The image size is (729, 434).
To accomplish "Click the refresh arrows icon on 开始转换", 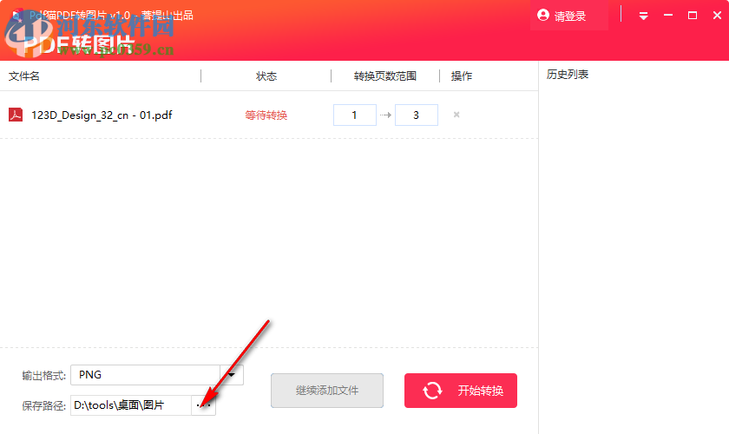I will point(432,391).
